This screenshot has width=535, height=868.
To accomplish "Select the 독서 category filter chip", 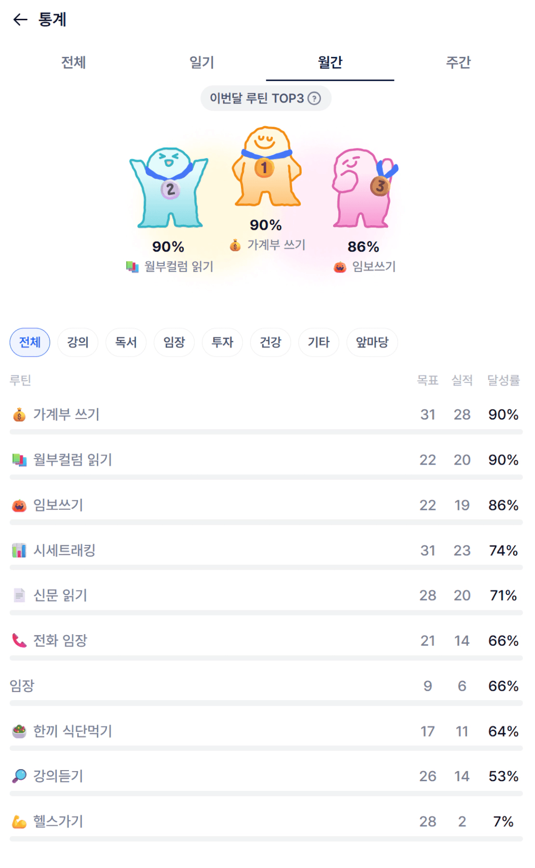I will 126,342.
